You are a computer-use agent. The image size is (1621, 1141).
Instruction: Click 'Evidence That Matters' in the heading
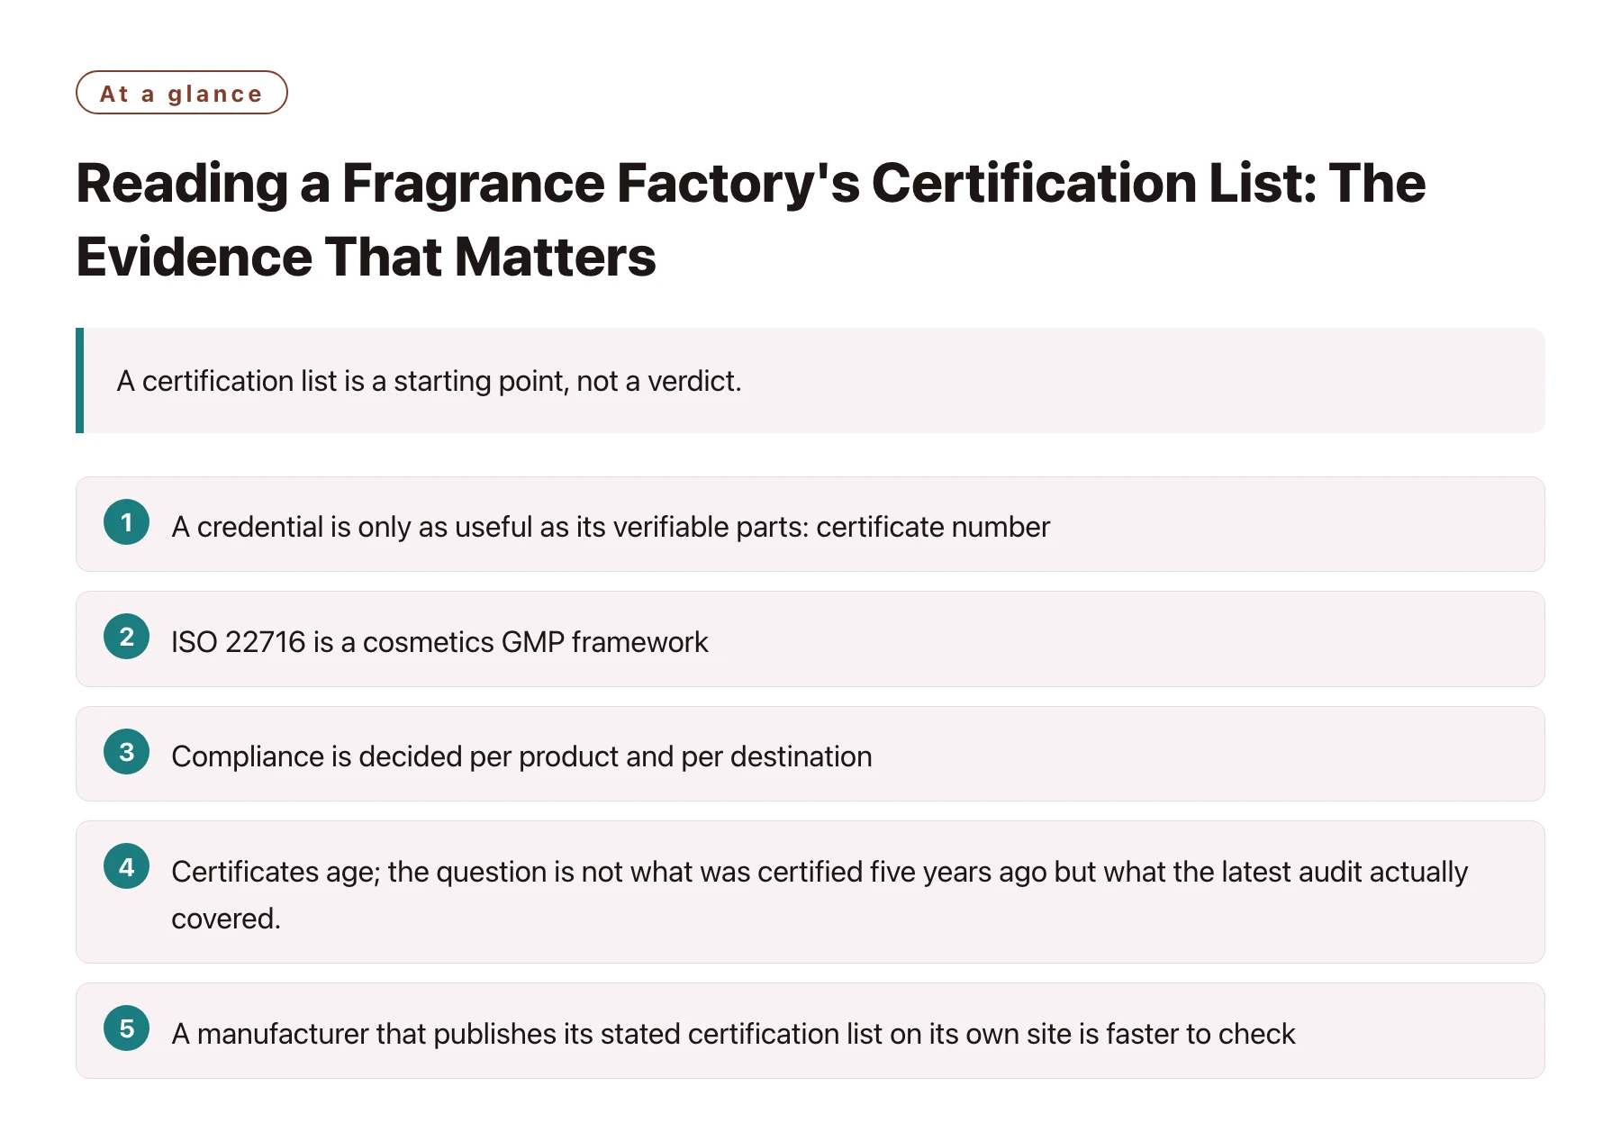click(x=367, y=257)
